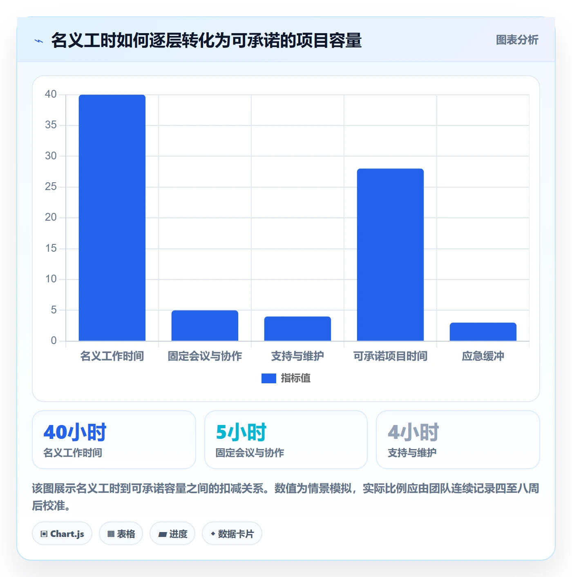Click the bar icon in the 进度 chip

163,534
